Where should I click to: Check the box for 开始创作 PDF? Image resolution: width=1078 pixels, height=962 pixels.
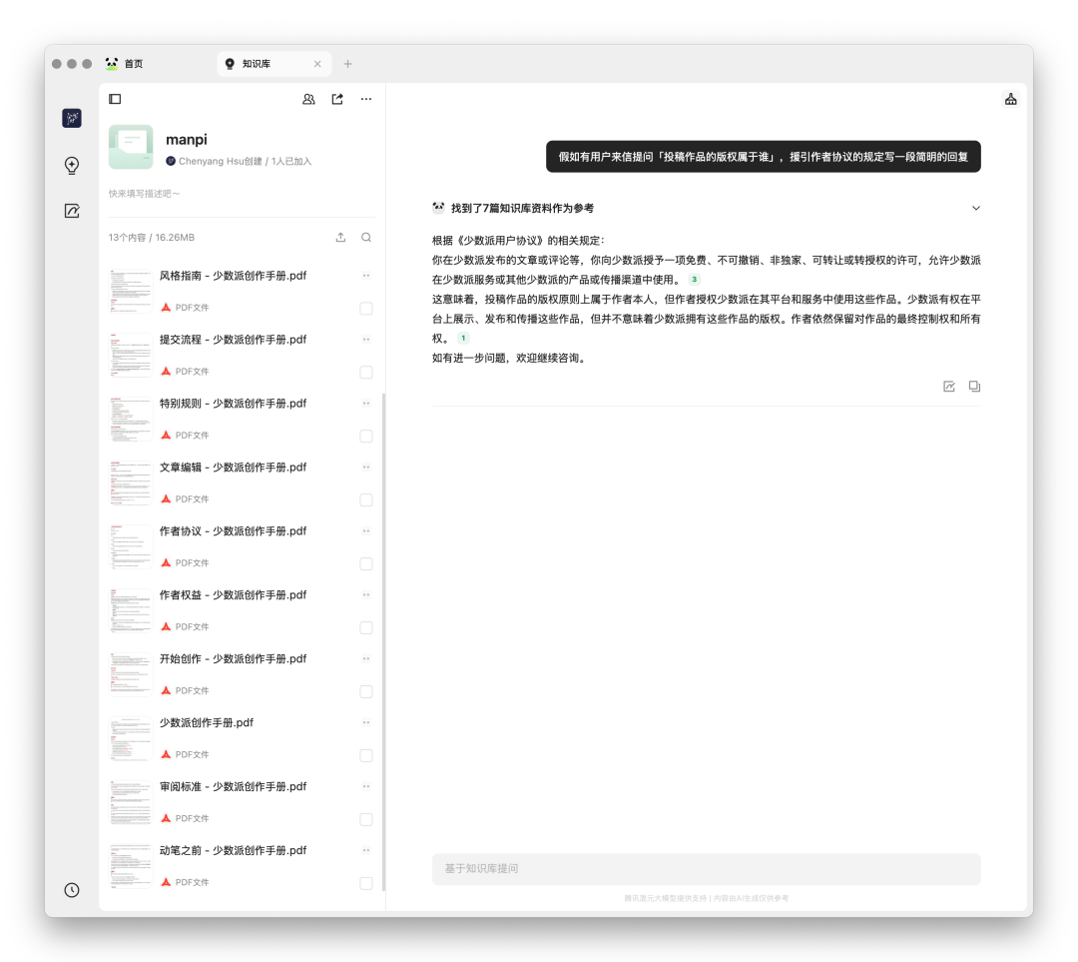click(366, 691)
